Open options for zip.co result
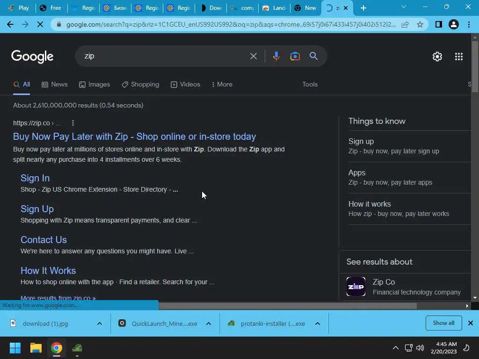The image size is (479, 359). point(73,123)
